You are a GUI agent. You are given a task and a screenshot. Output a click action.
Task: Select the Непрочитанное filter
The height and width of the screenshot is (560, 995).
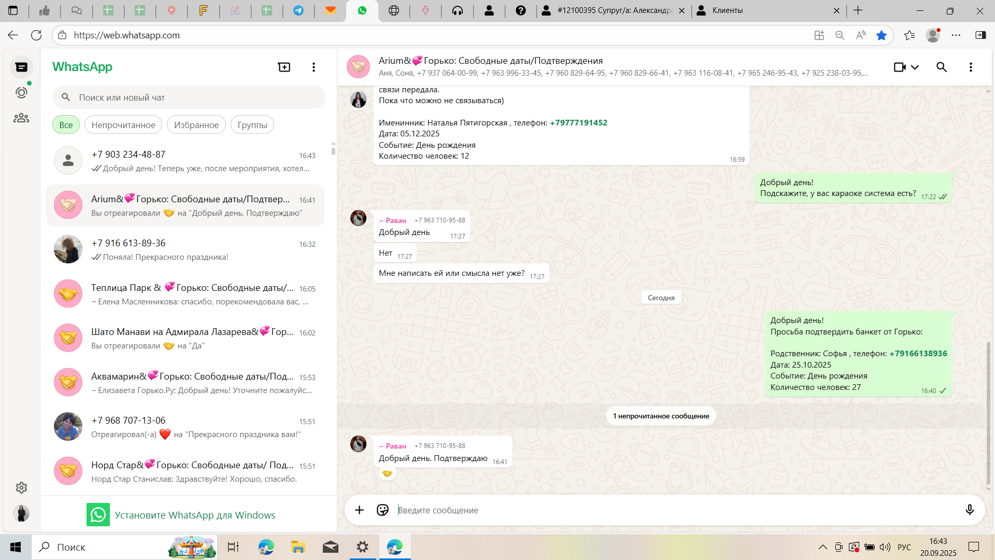pos(123,125)
